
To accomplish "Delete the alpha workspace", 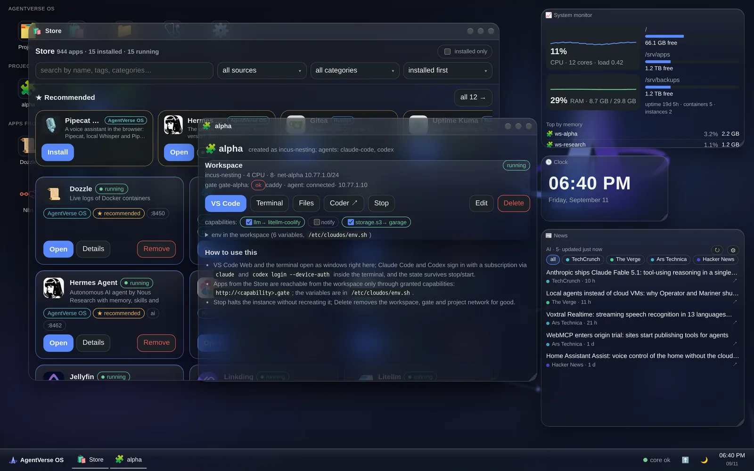I will tap(514, 203).
